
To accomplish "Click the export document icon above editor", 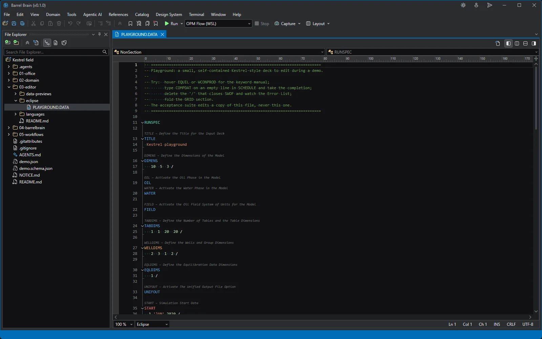I will 498,43.
